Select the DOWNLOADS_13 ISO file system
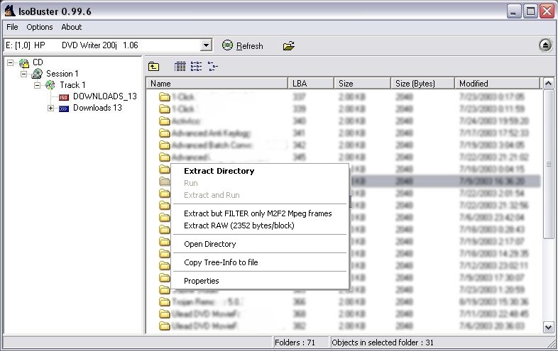The height and width of the screenshot is (351, 558). (x=105, y=96)
